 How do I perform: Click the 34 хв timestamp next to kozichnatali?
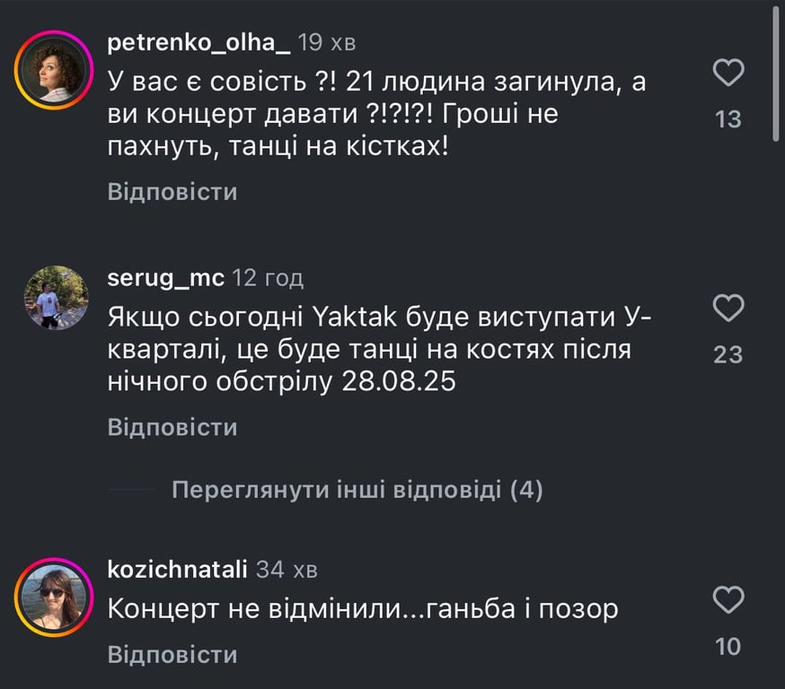[287, 569]
